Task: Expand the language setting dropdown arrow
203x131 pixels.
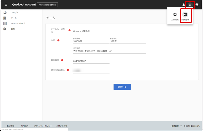Action: pos(181,126)
